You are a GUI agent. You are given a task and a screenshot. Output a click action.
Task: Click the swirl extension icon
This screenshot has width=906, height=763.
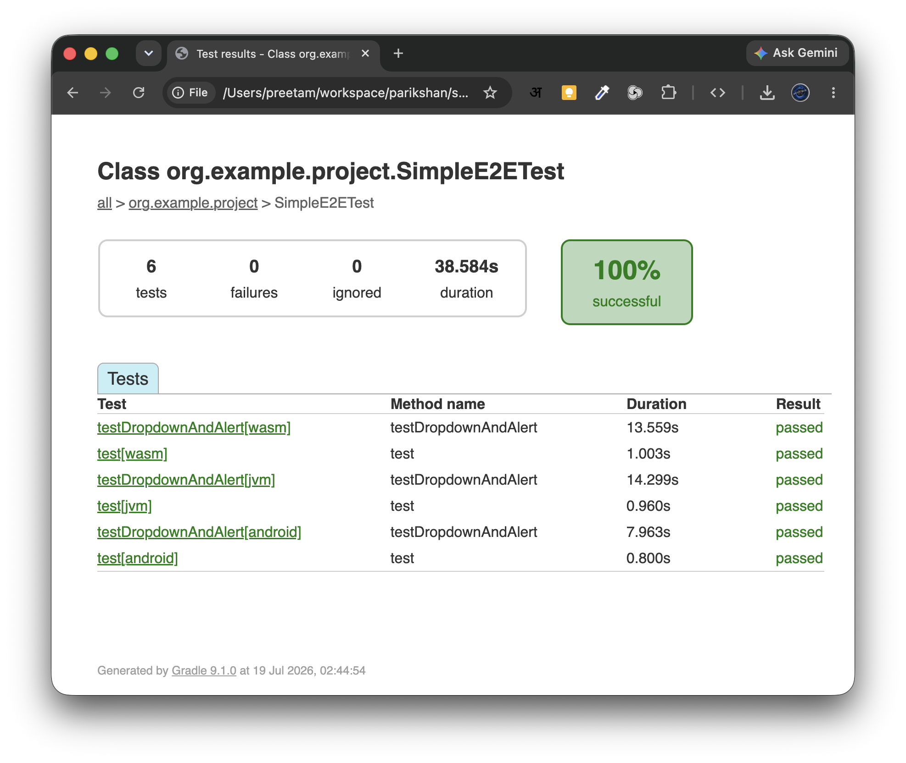[635, 93]
